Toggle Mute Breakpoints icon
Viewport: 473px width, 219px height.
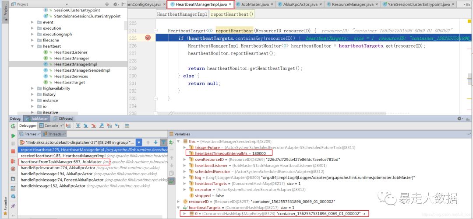(x=13, y=169)
